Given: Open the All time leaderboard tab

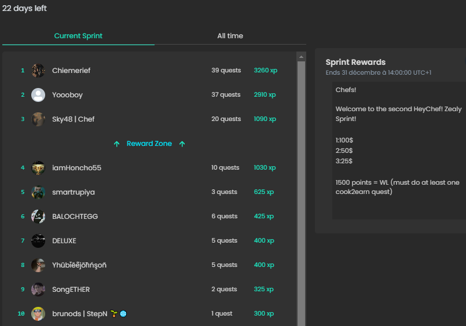Looking at the screenshot, I should (x=230, y=36).
